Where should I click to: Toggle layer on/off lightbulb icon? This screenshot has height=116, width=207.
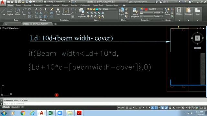[x=88, y=9]
